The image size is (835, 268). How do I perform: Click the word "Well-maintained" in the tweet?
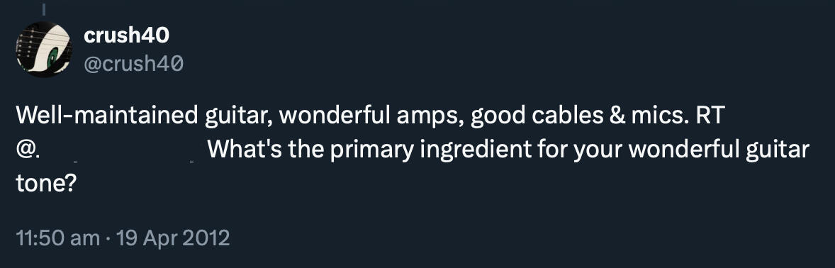coord(106,116)
